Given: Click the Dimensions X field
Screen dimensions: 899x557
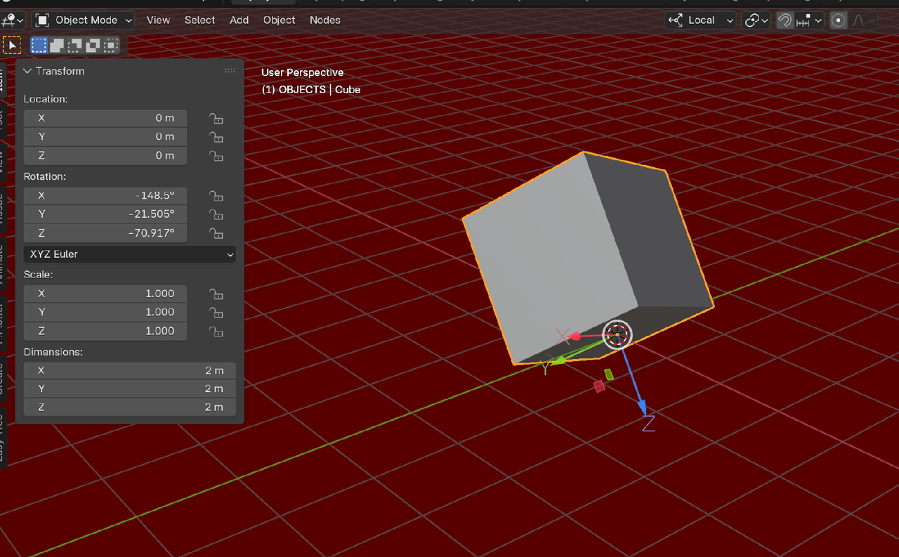Looking at the screenshot, I should (x=129, y=370).
